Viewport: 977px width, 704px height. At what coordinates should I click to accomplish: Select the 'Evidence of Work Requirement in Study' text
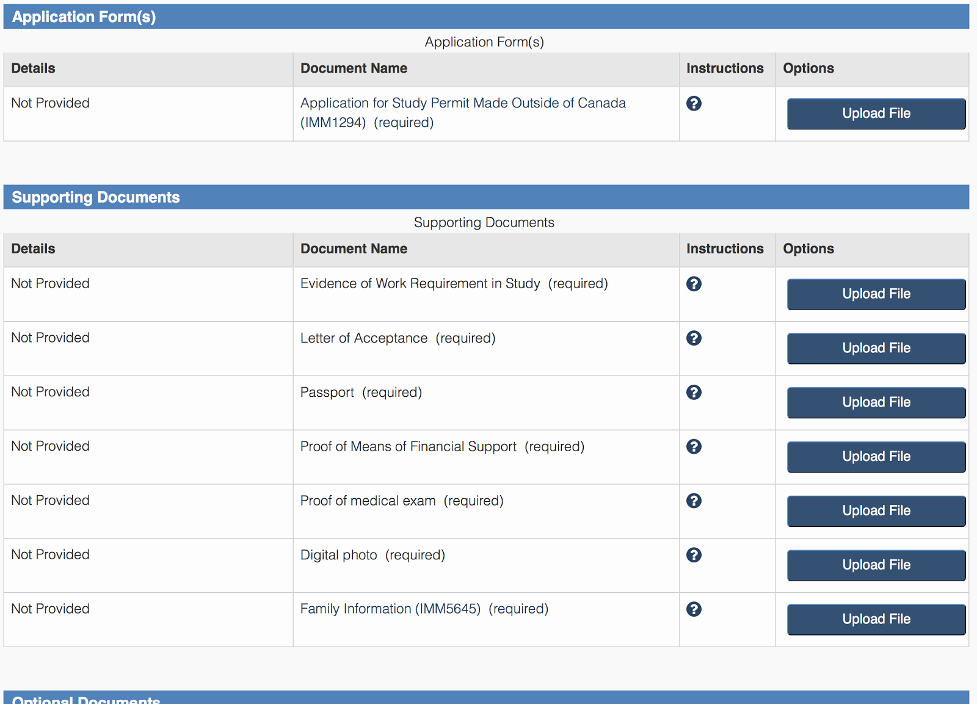click(420, 283)
